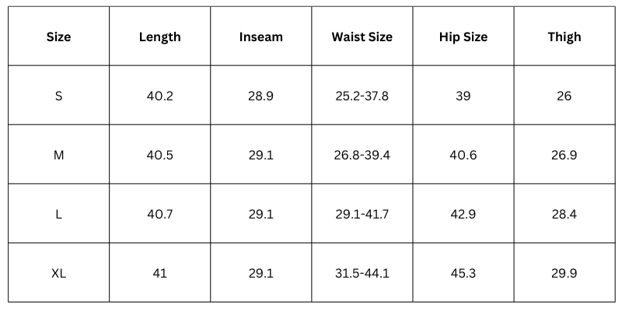Select thigh value 26.9

click(x=564, y=155)
